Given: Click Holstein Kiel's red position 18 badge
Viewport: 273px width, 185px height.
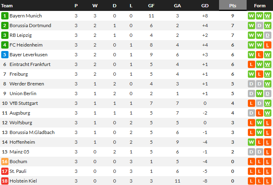Looking at the screenshot, I should coord(5,181).
